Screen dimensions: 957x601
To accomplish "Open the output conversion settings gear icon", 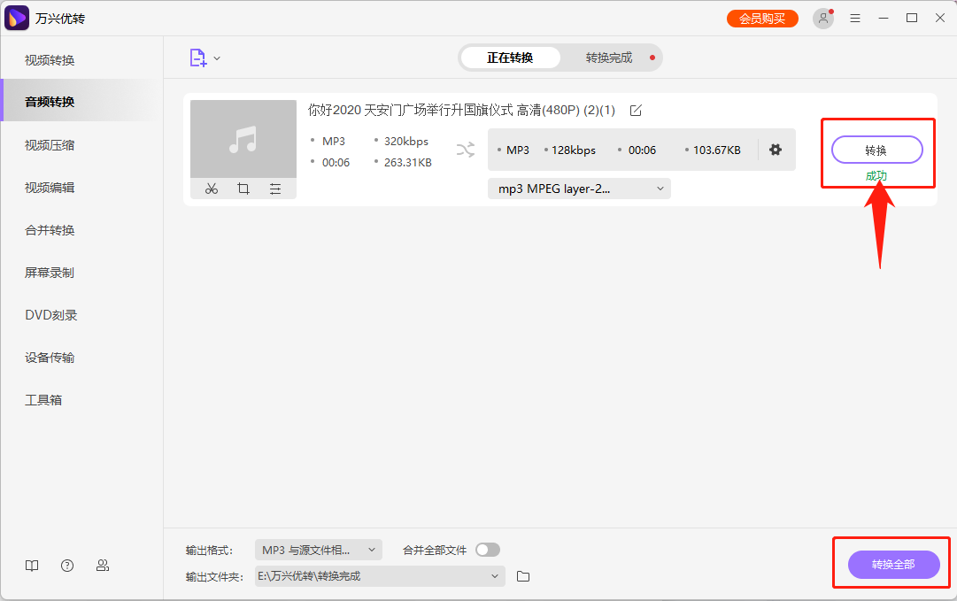I will (776, 150).
